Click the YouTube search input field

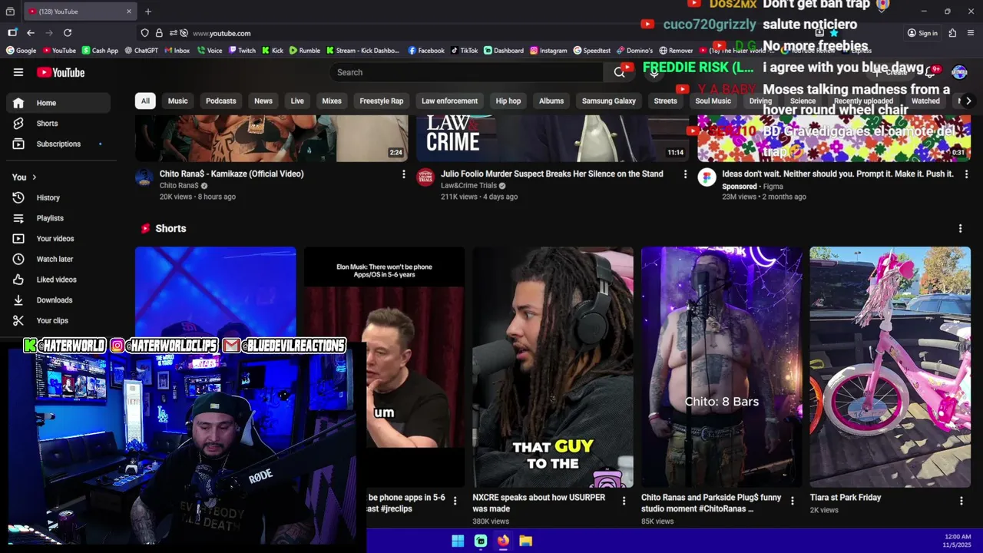(465, 72)
